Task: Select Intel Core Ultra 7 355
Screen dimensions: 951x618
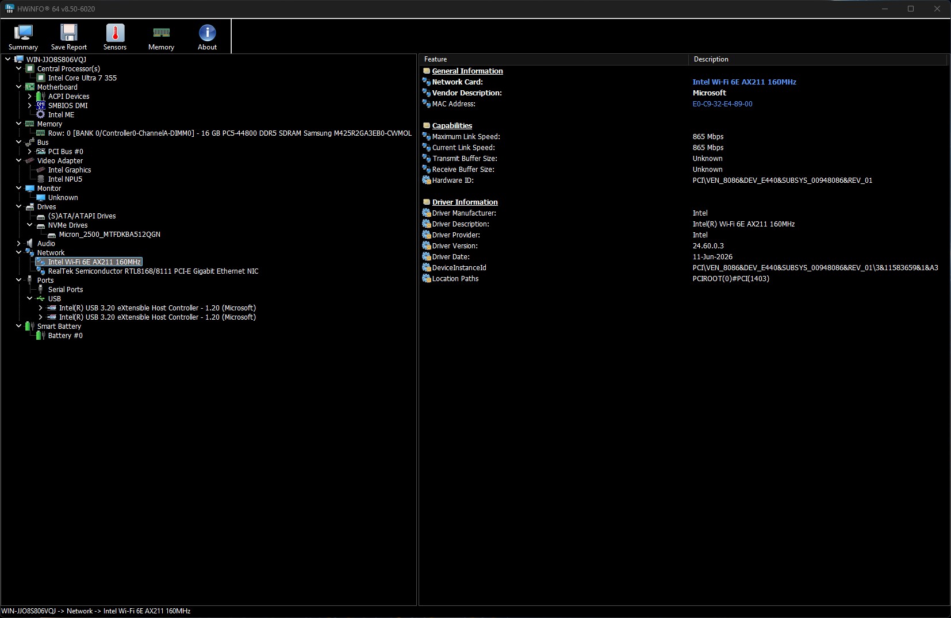Action: pyautogui.click(x=82, y=78)
